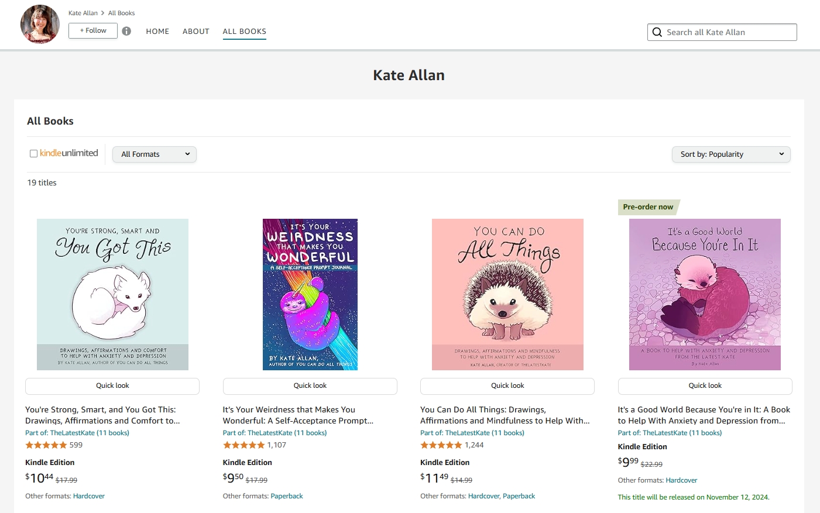The width and height of the screenshot is (820, 513).
Task: Click the $9.50 Kindle price
Action: [233, 478]
